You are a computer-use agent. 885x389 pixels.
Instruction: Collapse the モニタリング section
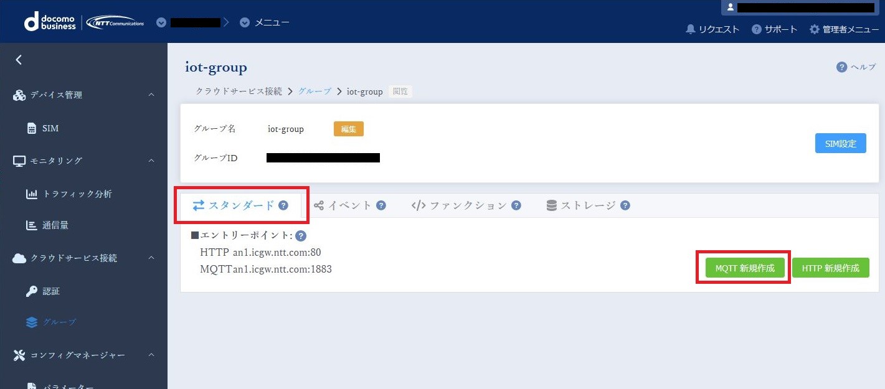pos(150,161)
